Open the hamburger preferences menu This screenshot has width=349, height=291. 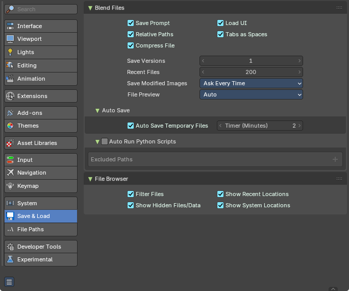point(9,282)
